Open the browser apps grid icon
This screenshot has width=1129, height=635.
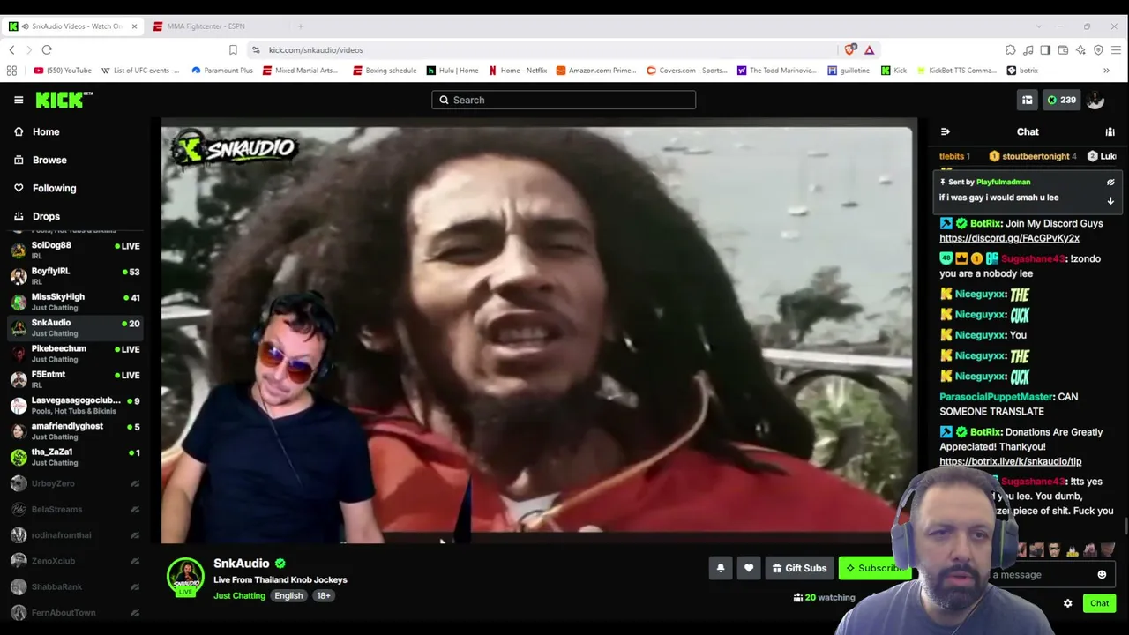(x=11, y=71)
